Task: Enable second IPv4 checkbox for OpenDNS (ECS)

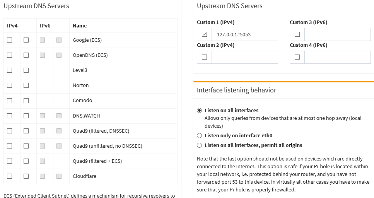Action: tap(26, 55)
